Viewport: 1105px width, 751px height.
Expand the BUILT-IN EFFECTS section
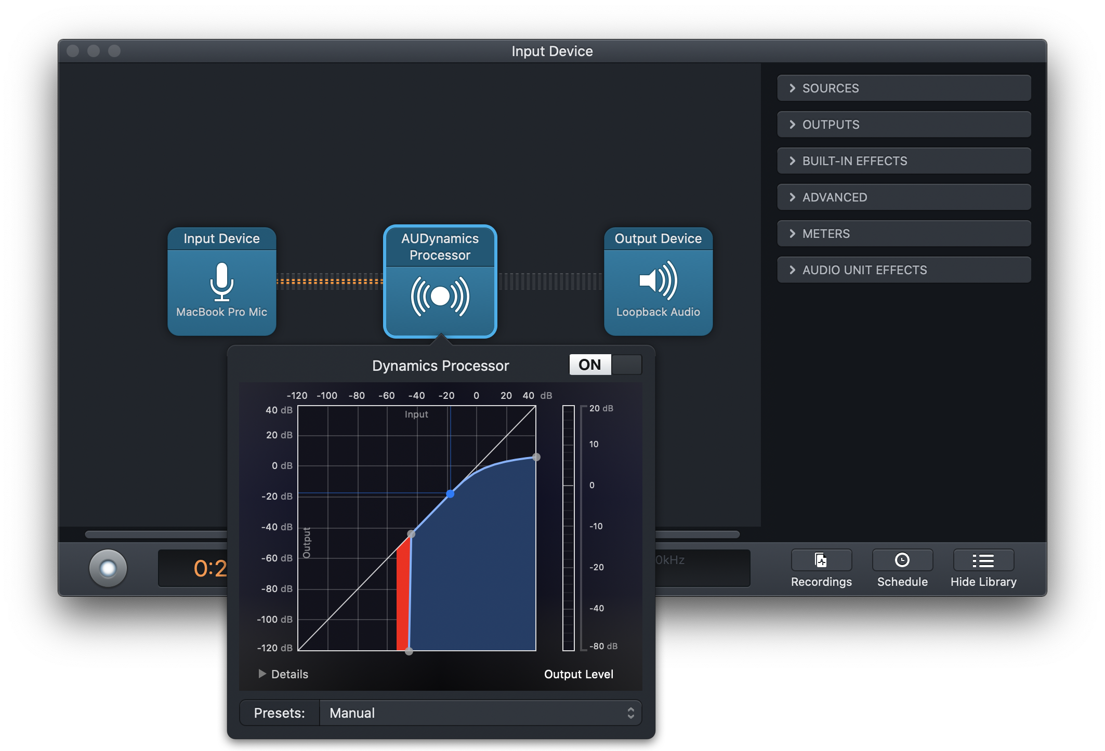pyautogui.click(x=903, y=161)
